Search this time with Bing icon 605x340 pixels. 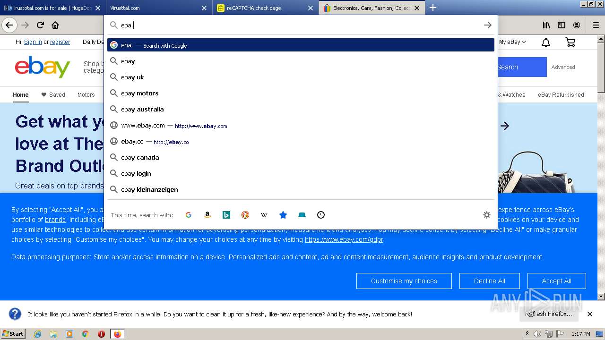tap(226, 215)
